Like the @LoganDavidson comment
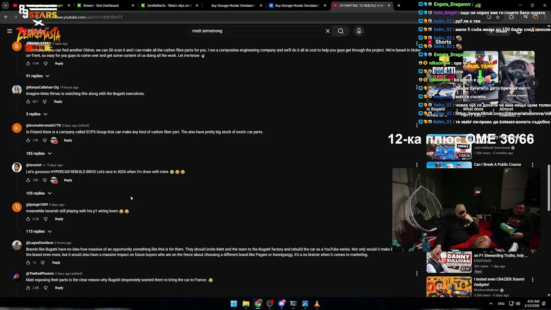This screenshot has height=310, width=551. point(28,263)
